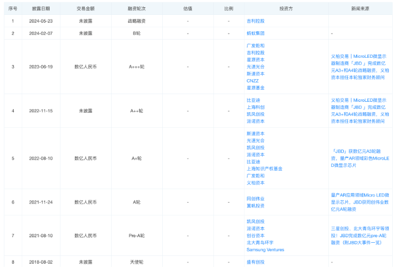Click the 天使轮 round cell

coord(136,262)
